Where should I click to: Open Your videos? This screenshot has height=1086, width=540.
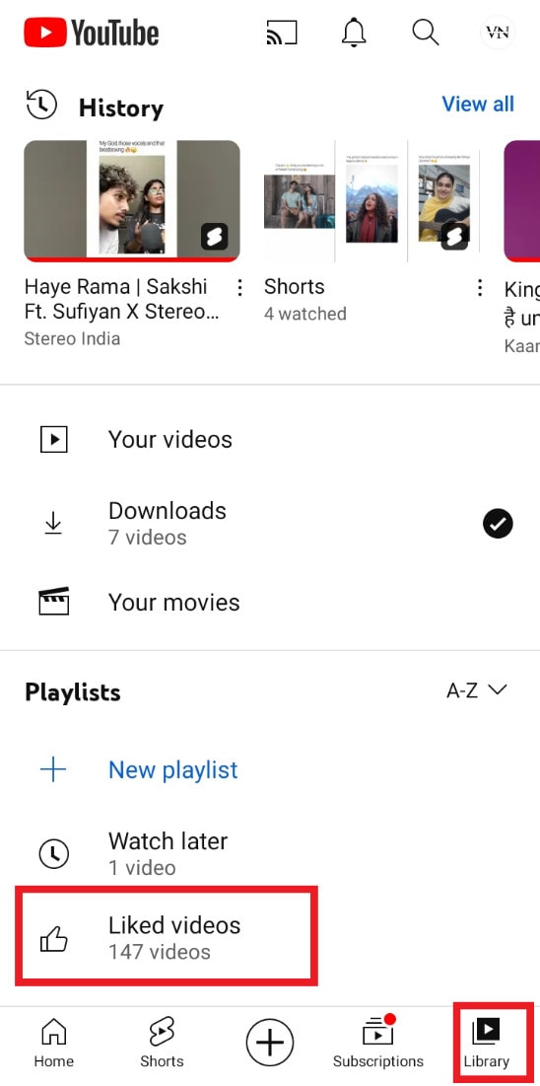tap(270, 440)
